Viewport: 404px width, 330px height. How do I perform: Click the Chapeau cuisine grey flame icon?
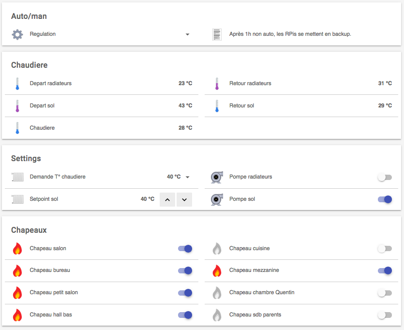[217, 249]
